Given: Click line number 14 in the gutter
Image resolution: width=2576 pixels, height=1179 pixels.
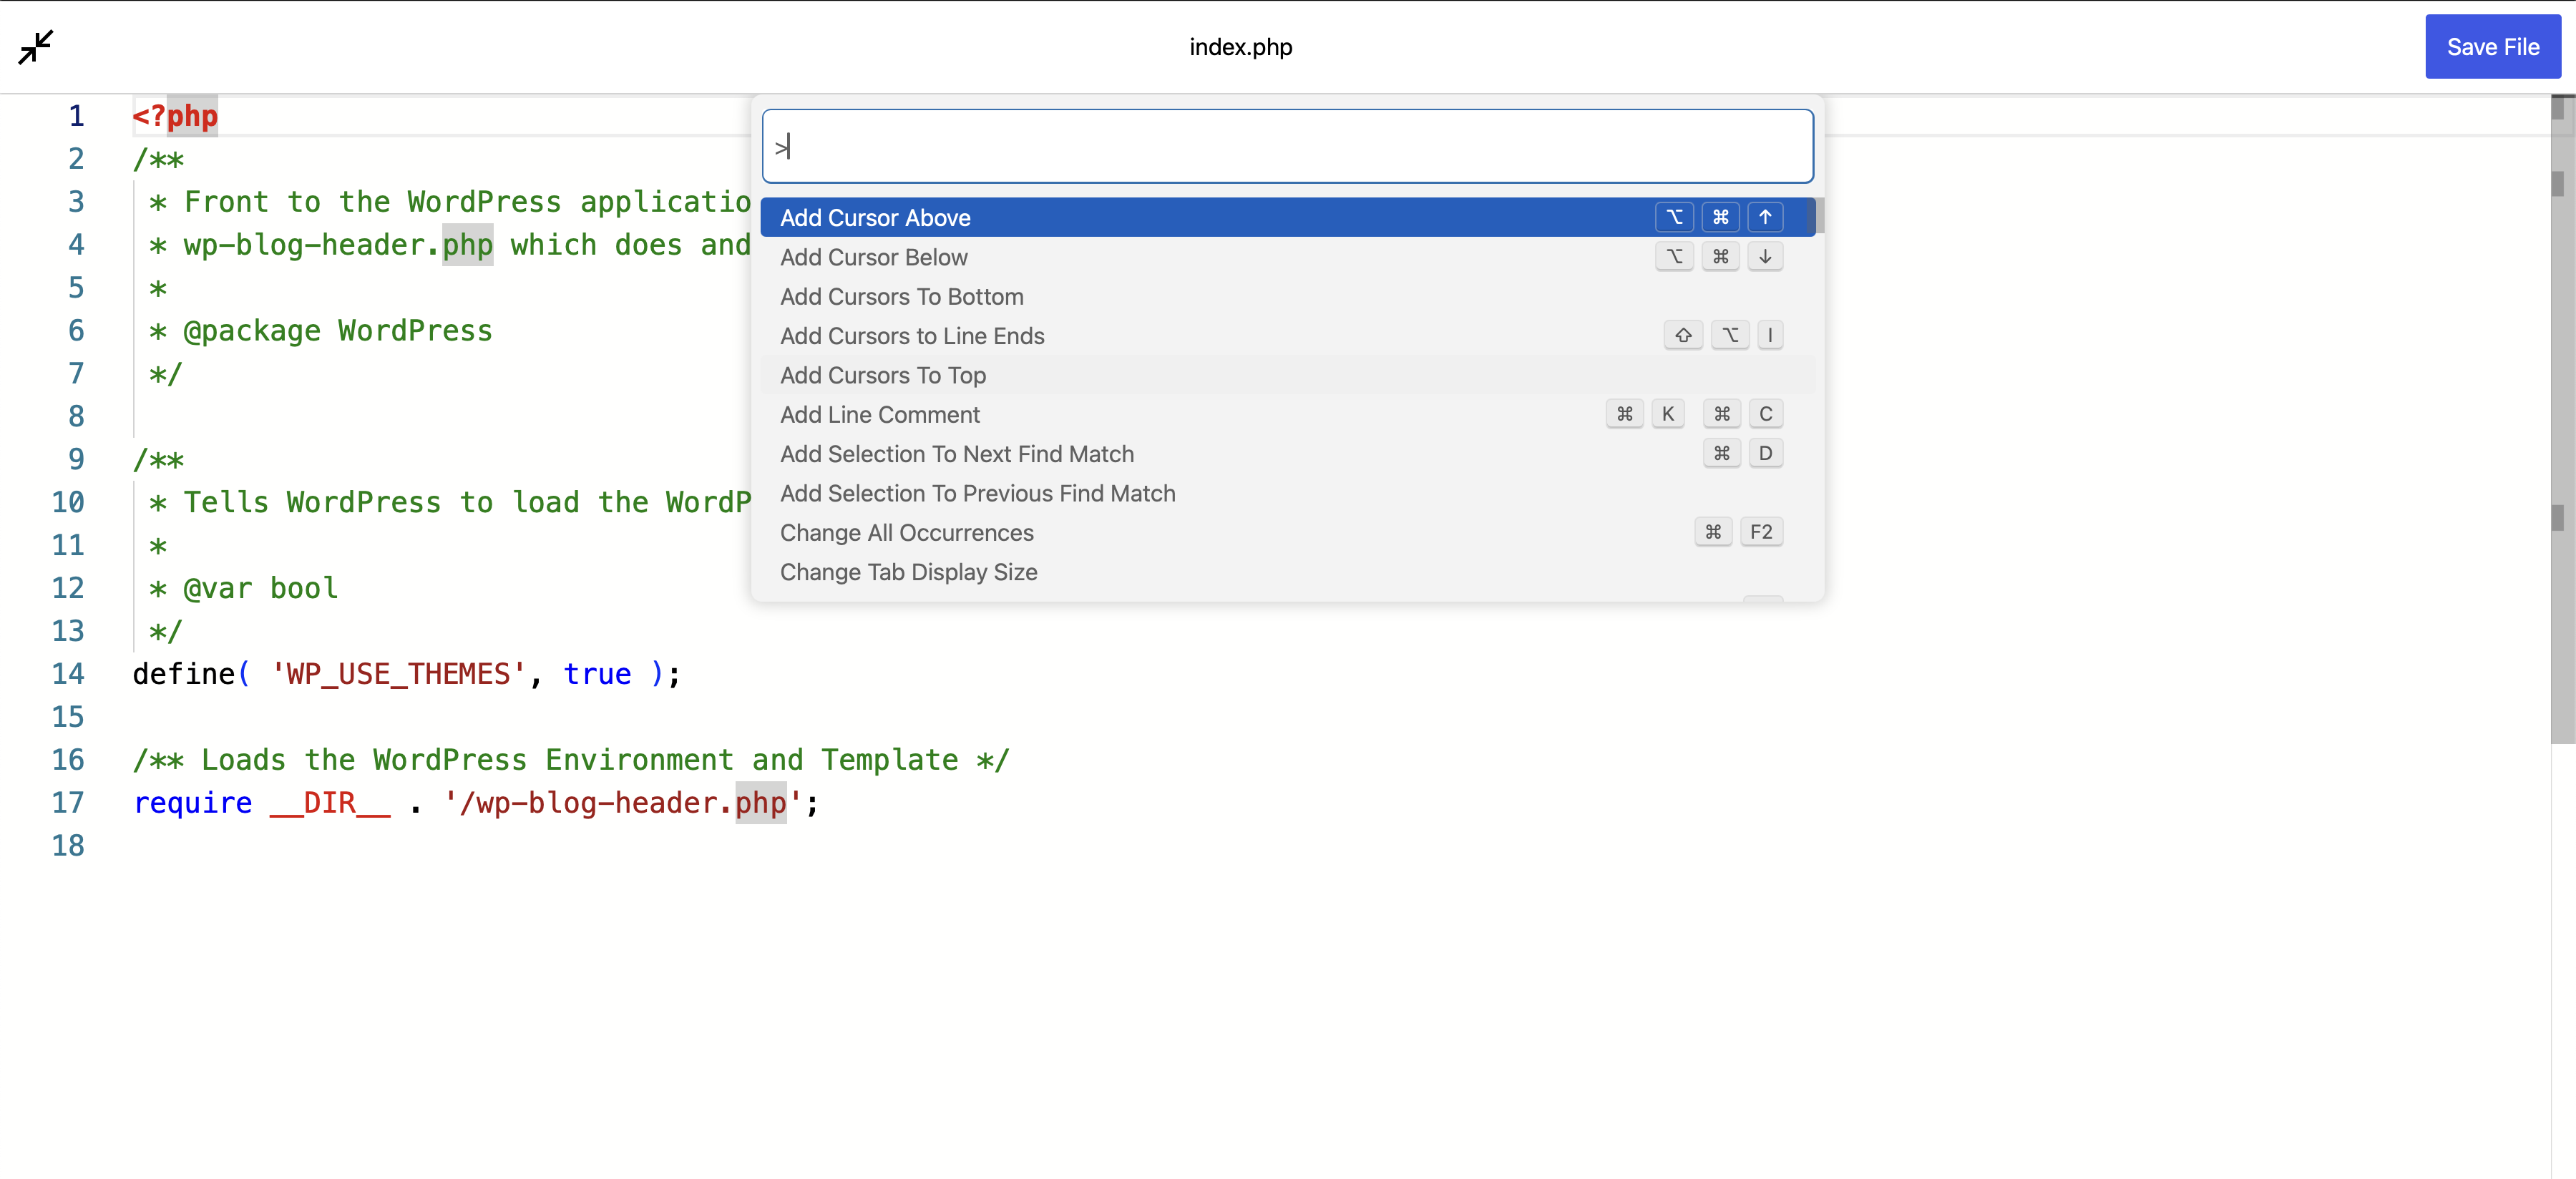Looking at the screenshot, I should point(68,674).
